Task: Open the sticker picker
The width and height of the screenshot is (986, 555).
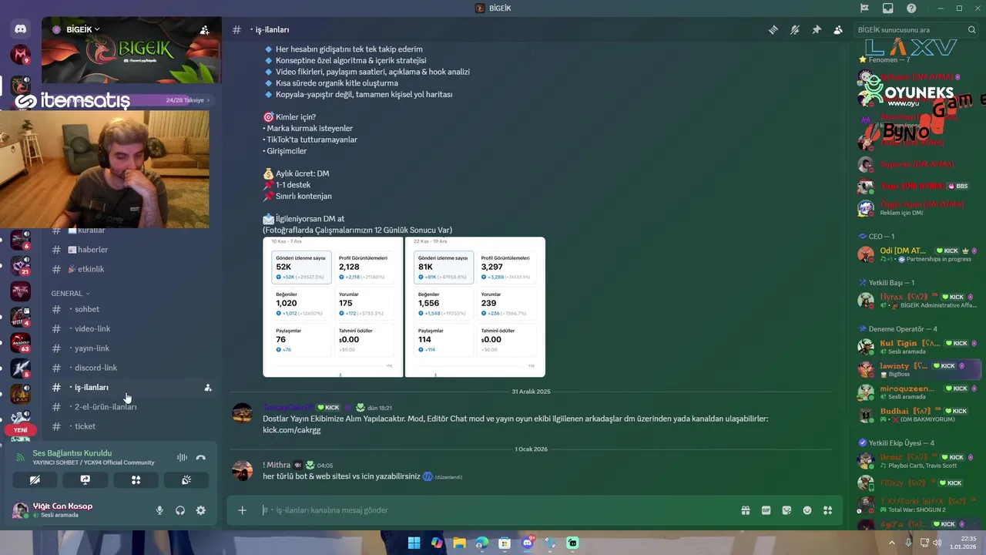Action: click(x=786, y=510)
